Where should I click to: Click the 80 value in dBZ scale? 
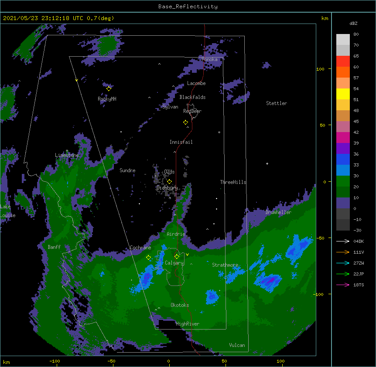click(356, 34)
